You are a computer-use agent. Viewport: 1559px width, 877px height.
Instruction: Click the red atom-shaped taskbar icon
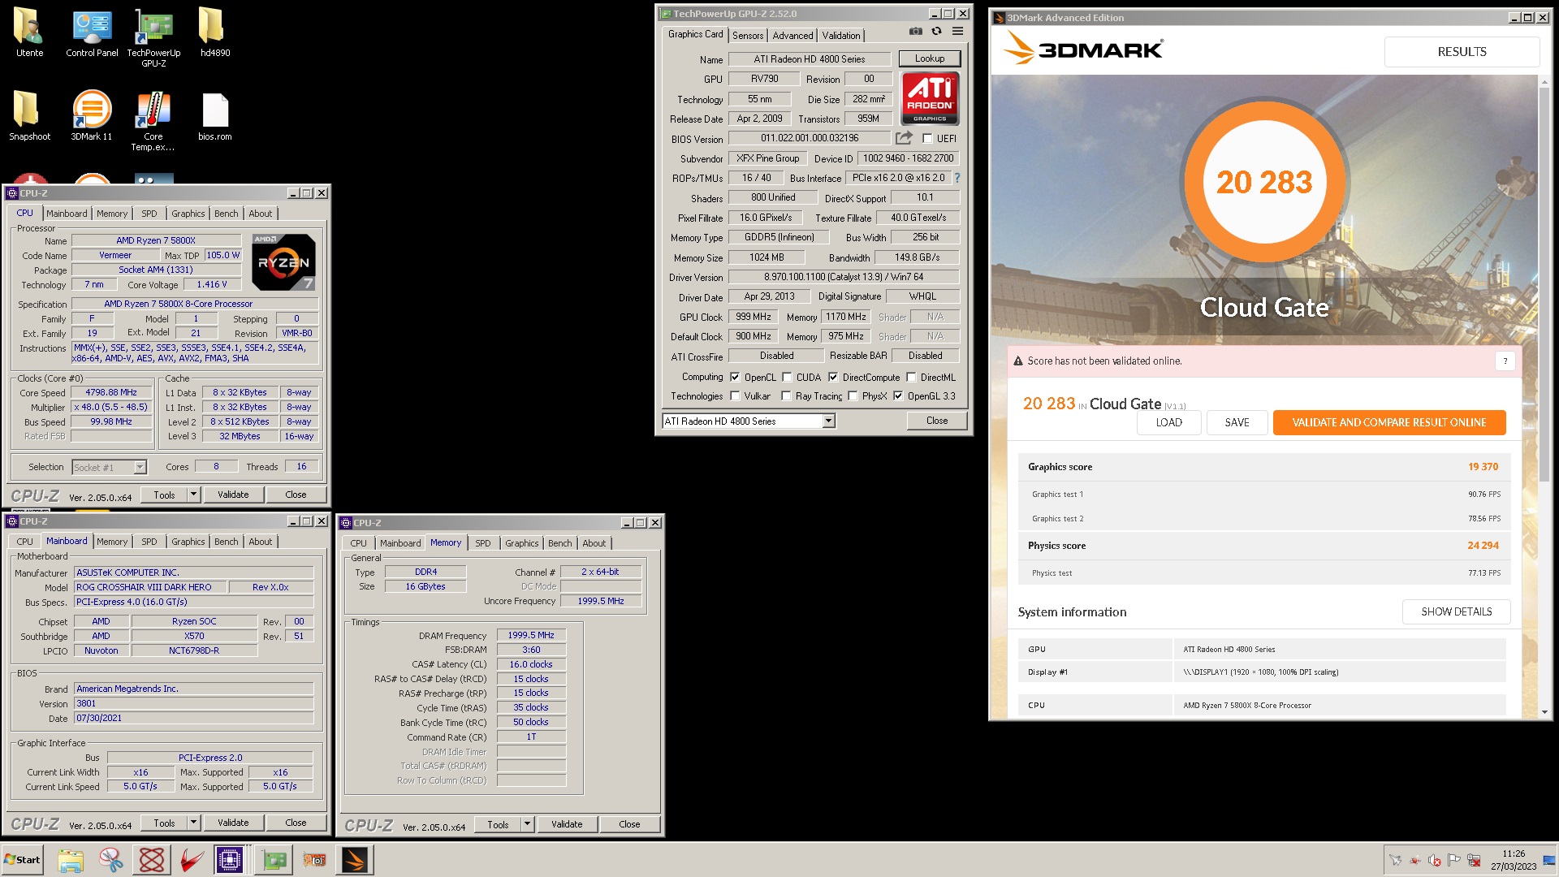pyautogui.click(x=152, y=860)
